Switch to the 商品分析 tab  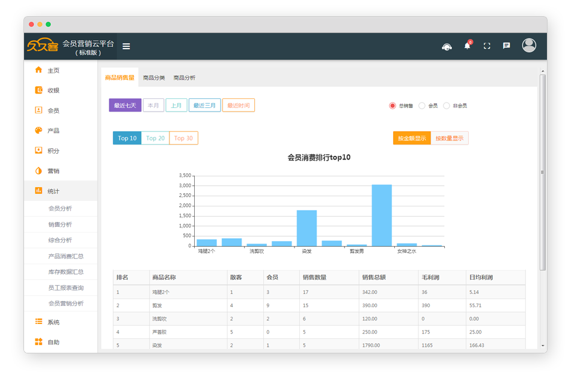click(184, 78)
